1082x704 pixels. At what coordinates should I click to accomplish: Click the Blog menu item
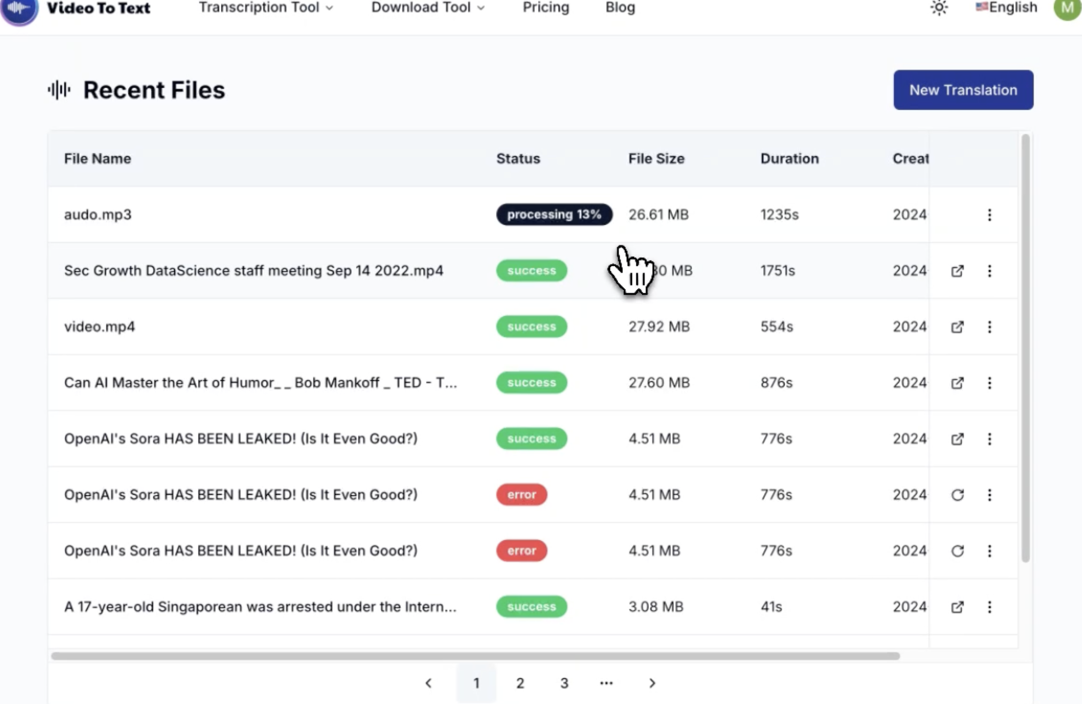[x=620, y=8]
